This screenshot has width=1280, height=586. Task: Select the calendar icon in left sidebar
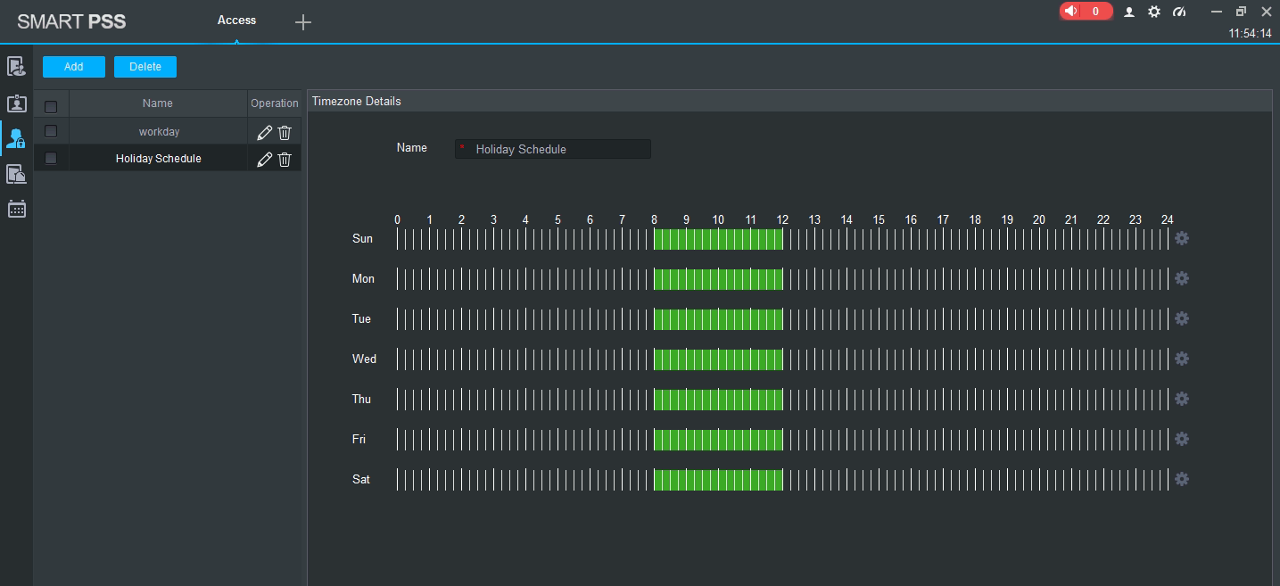click(x=16, y=209)
